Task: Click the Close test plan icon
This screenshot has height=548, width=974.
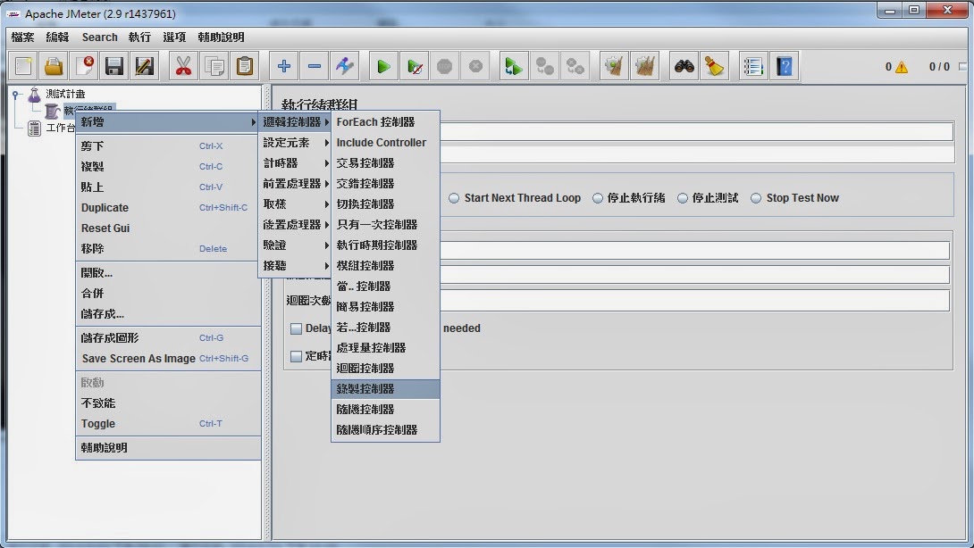Action: coord(84,66)
